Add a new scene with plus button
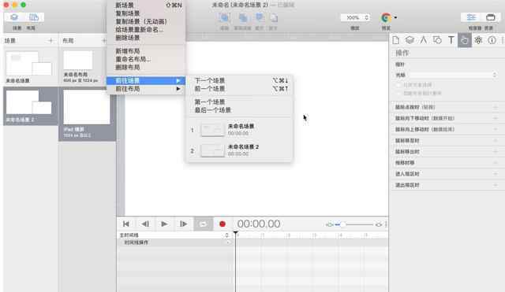The height and width of the screenshot is (292, 505). click(x=50, y=40)
